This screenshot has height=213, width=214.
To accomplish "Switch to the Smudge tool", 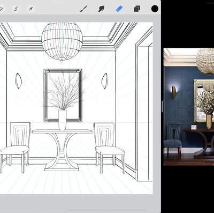I will click(101, 9).
